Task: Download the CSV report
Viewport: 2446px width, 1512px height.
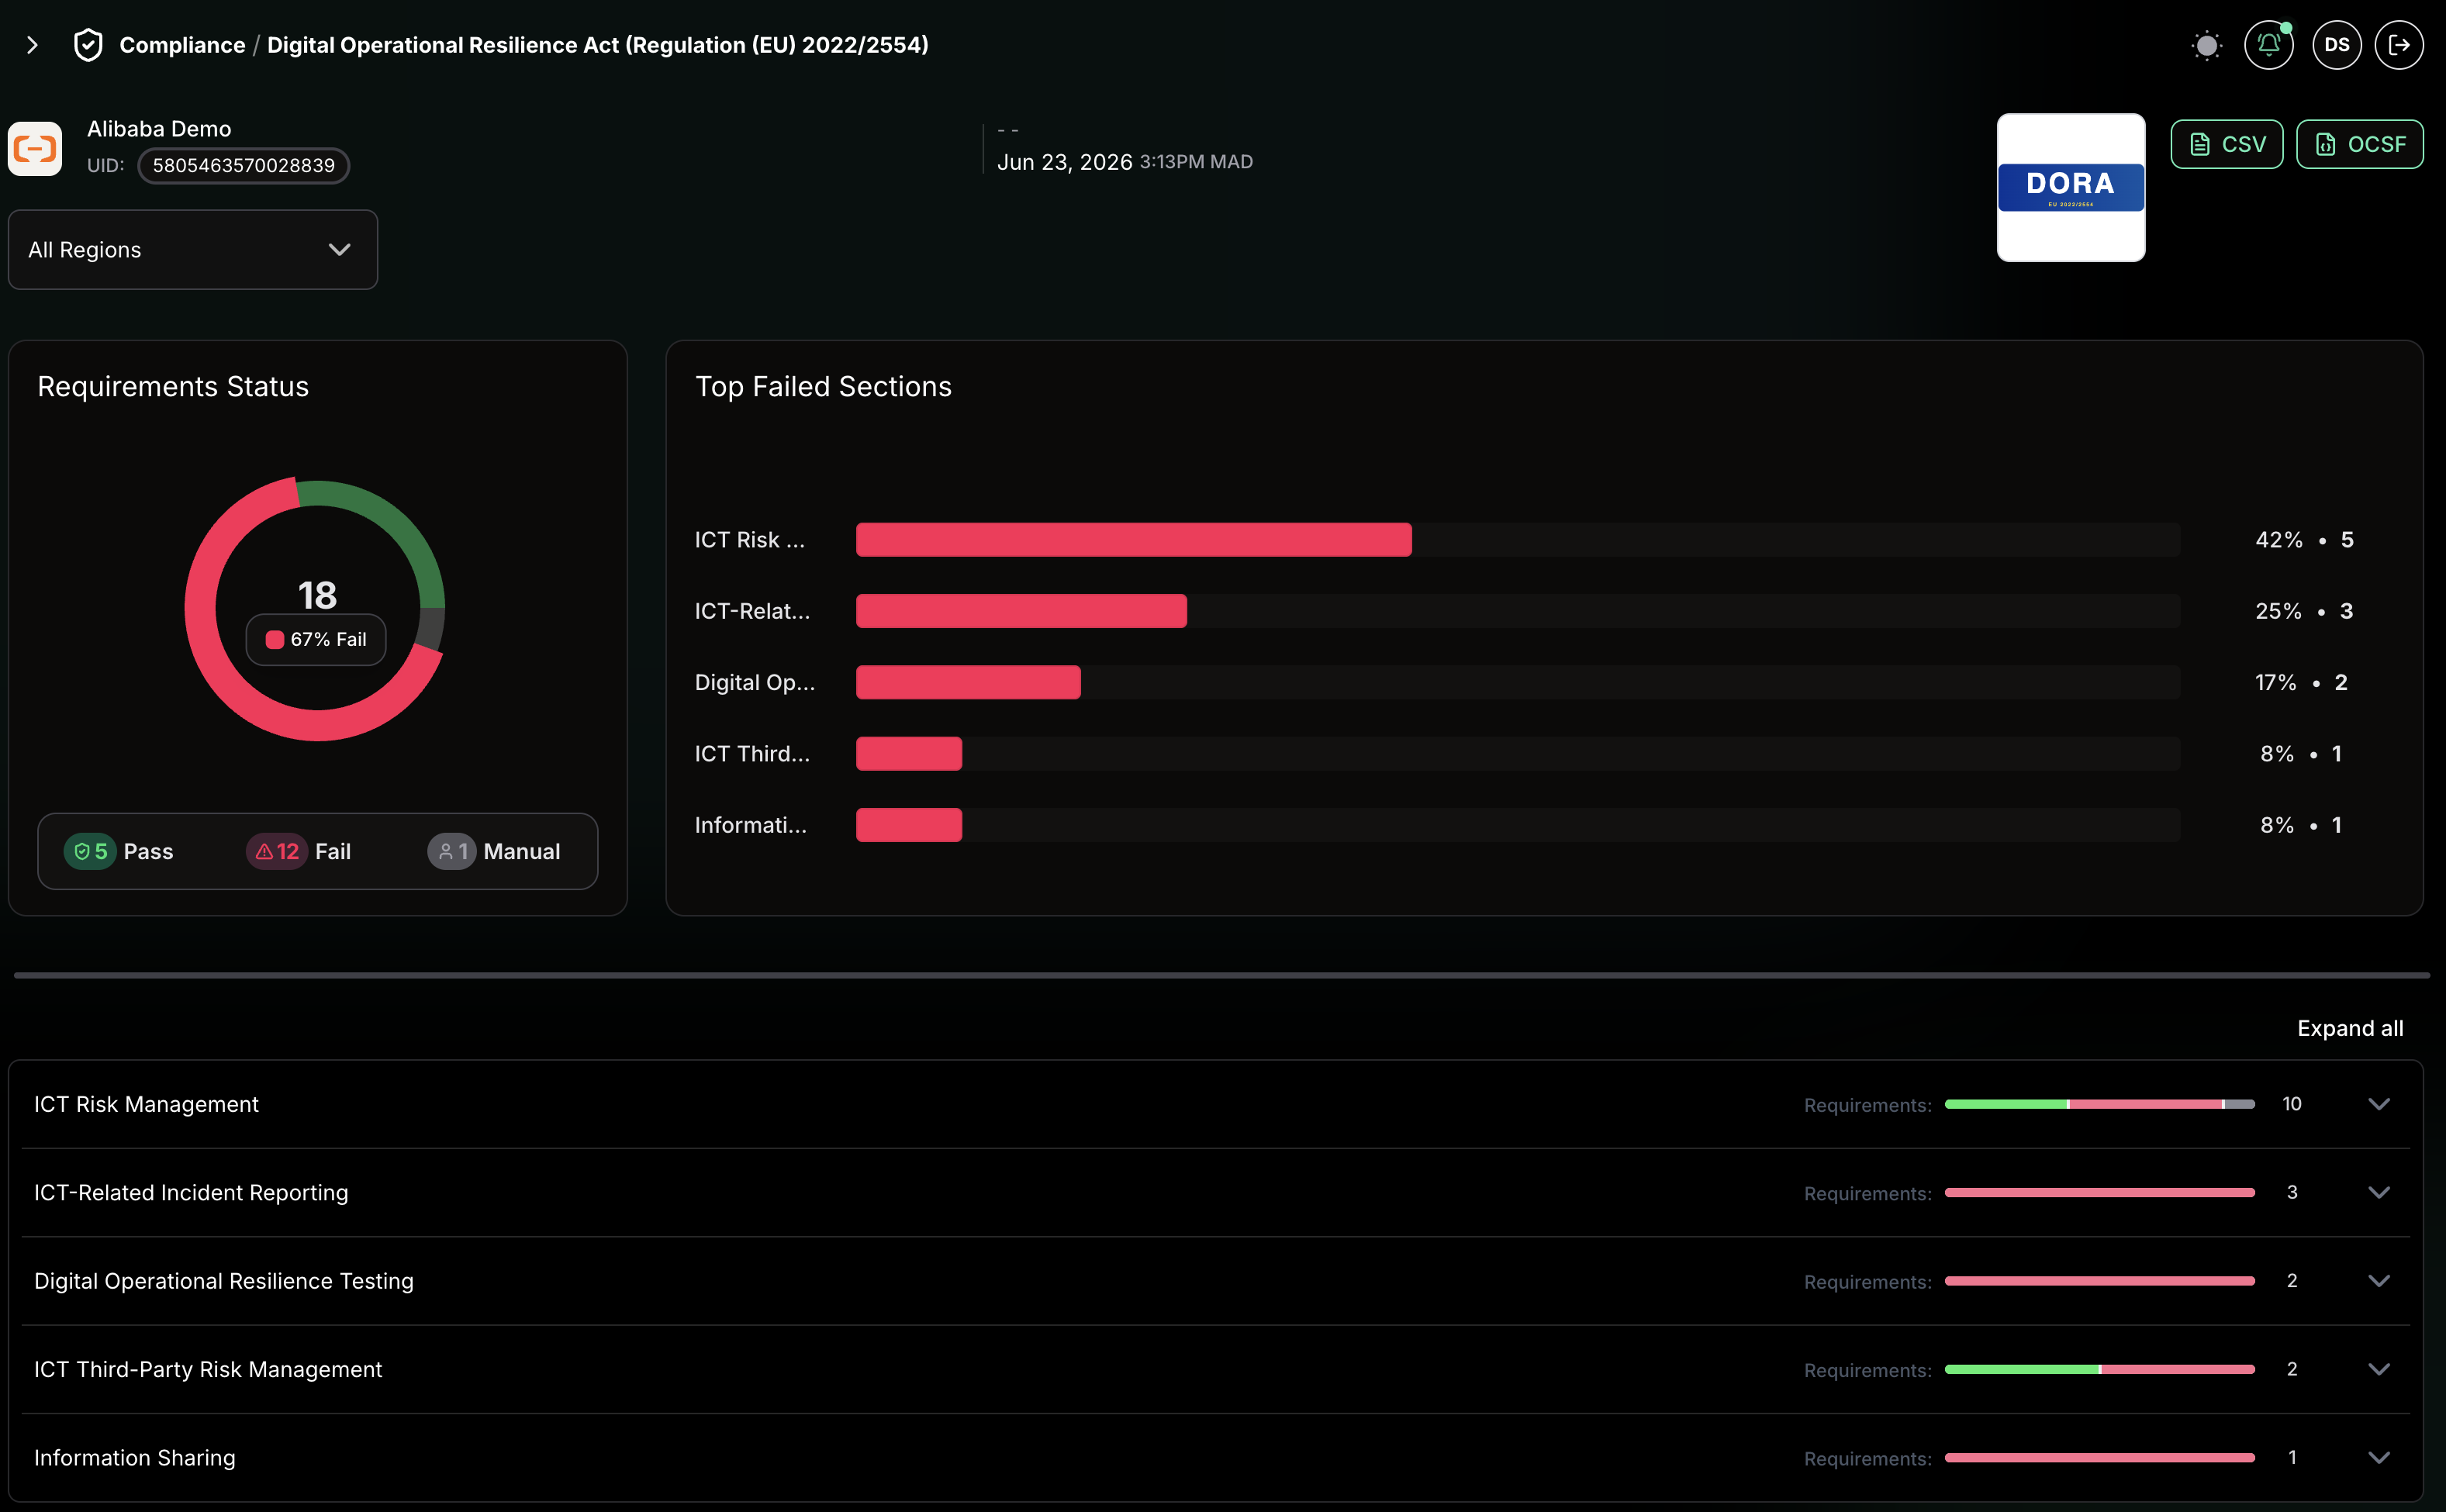Action: tap(2227, 144)
